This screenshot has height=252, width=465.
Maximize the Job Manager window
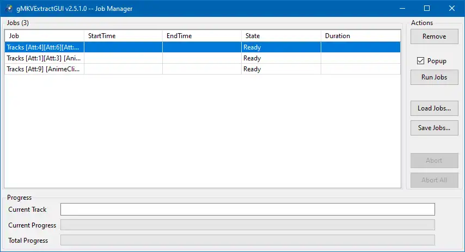pos(427,8)
